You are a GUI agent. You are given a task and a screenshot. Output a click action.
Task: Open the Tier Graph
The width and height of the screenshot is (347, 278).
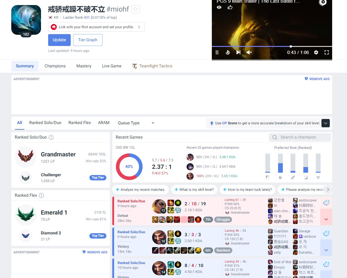(x=88, y=40)
